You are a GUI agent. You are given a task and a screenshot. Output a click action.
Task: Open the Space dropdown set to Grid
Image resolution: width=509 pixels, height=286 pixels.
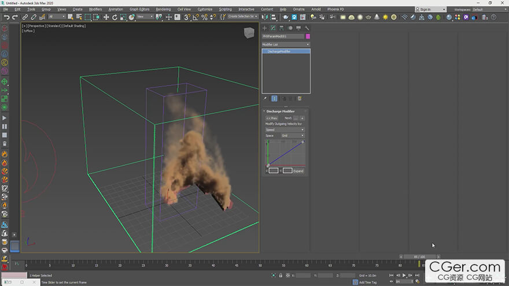(x=292, y=136)
